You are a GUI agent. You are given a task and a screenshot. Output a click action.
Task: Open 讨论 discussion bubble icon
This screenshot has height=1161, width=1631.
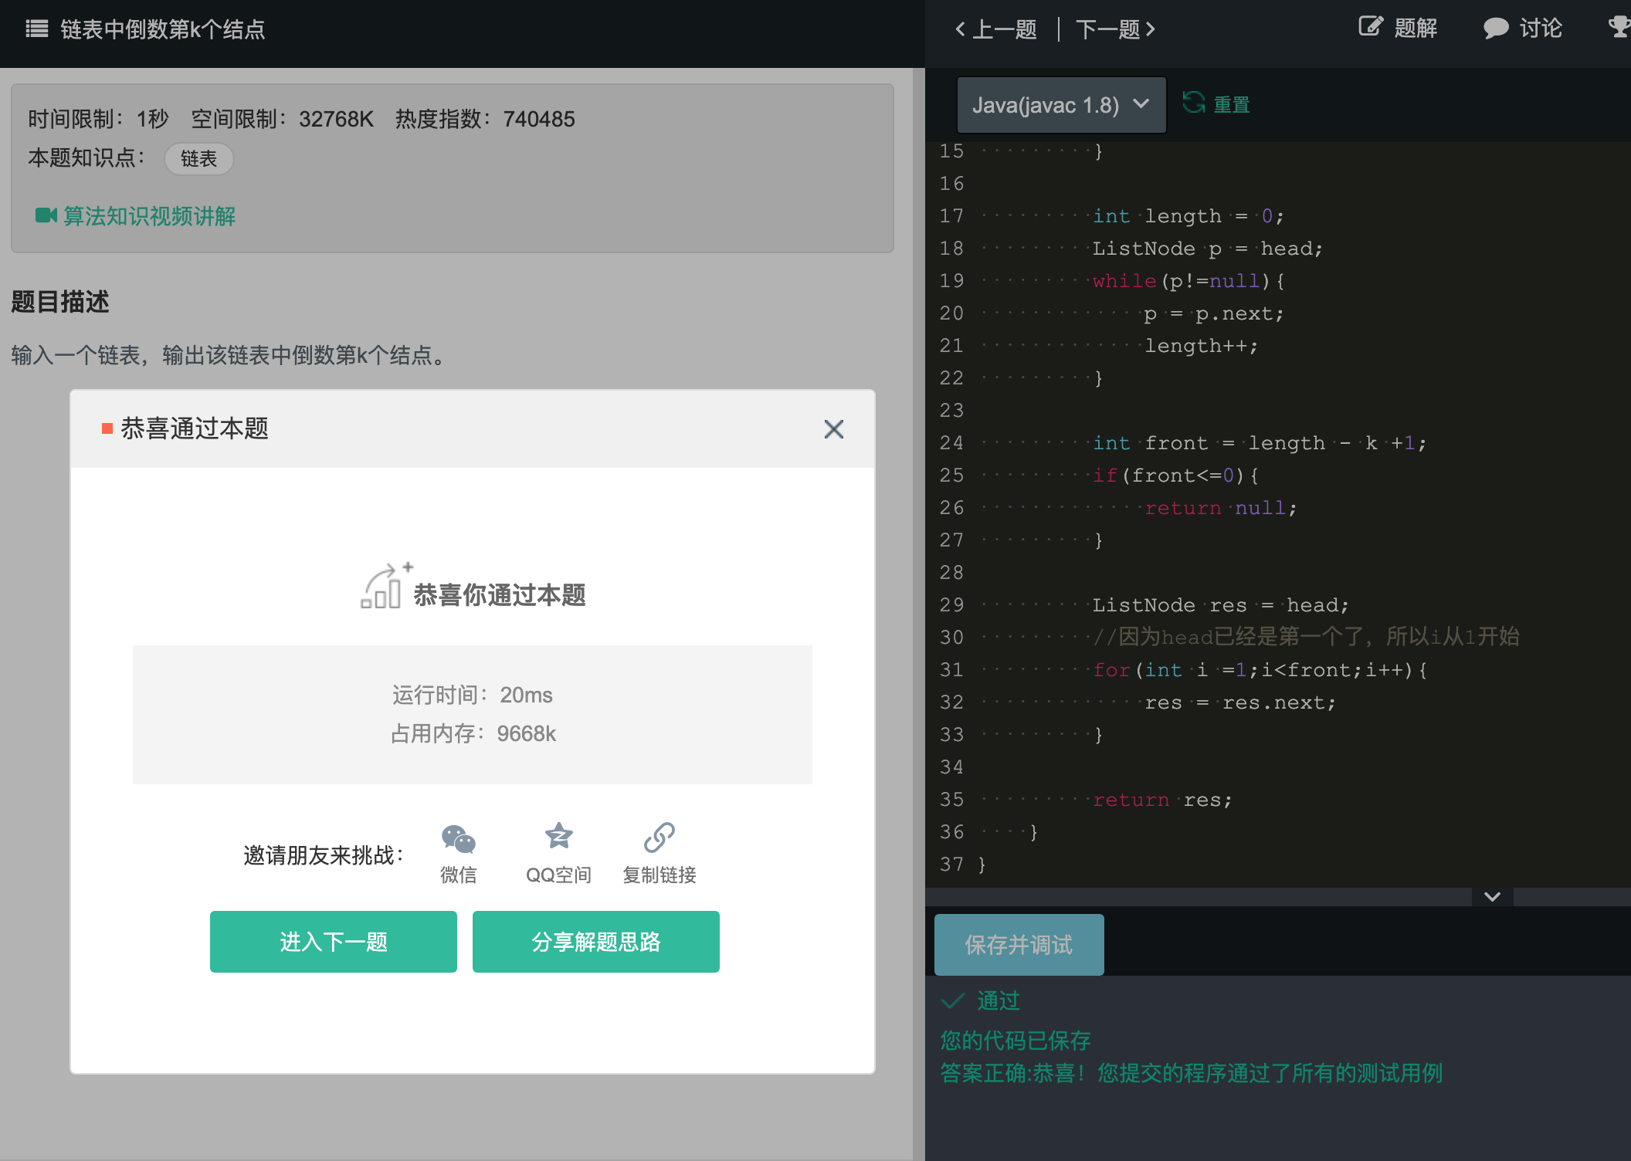pos(1496,29)
